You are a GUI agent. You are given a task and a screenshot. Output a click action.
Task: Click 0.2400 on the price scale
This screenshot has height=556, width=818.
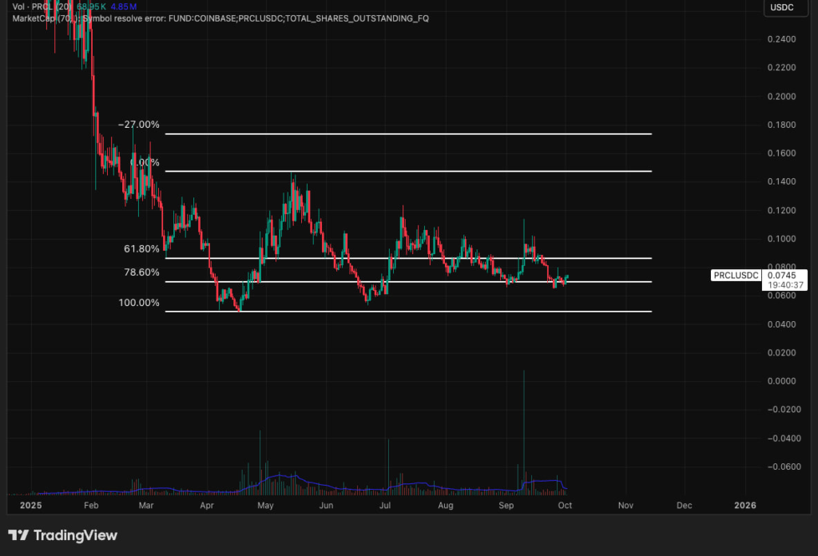pyautogui.click(x=780, y=39)
